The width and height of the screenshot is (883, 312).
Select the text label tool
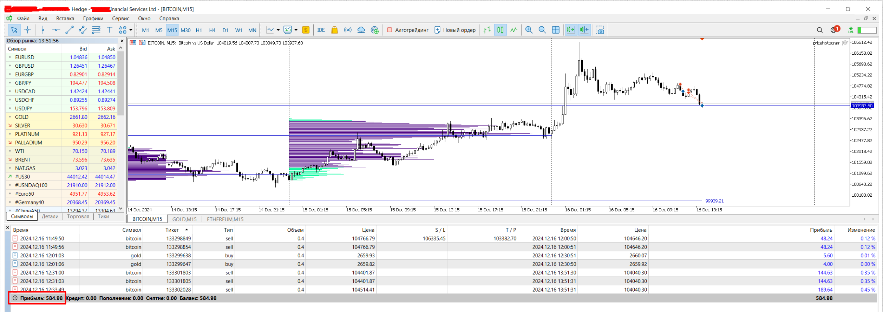click(x=110, y=30)
